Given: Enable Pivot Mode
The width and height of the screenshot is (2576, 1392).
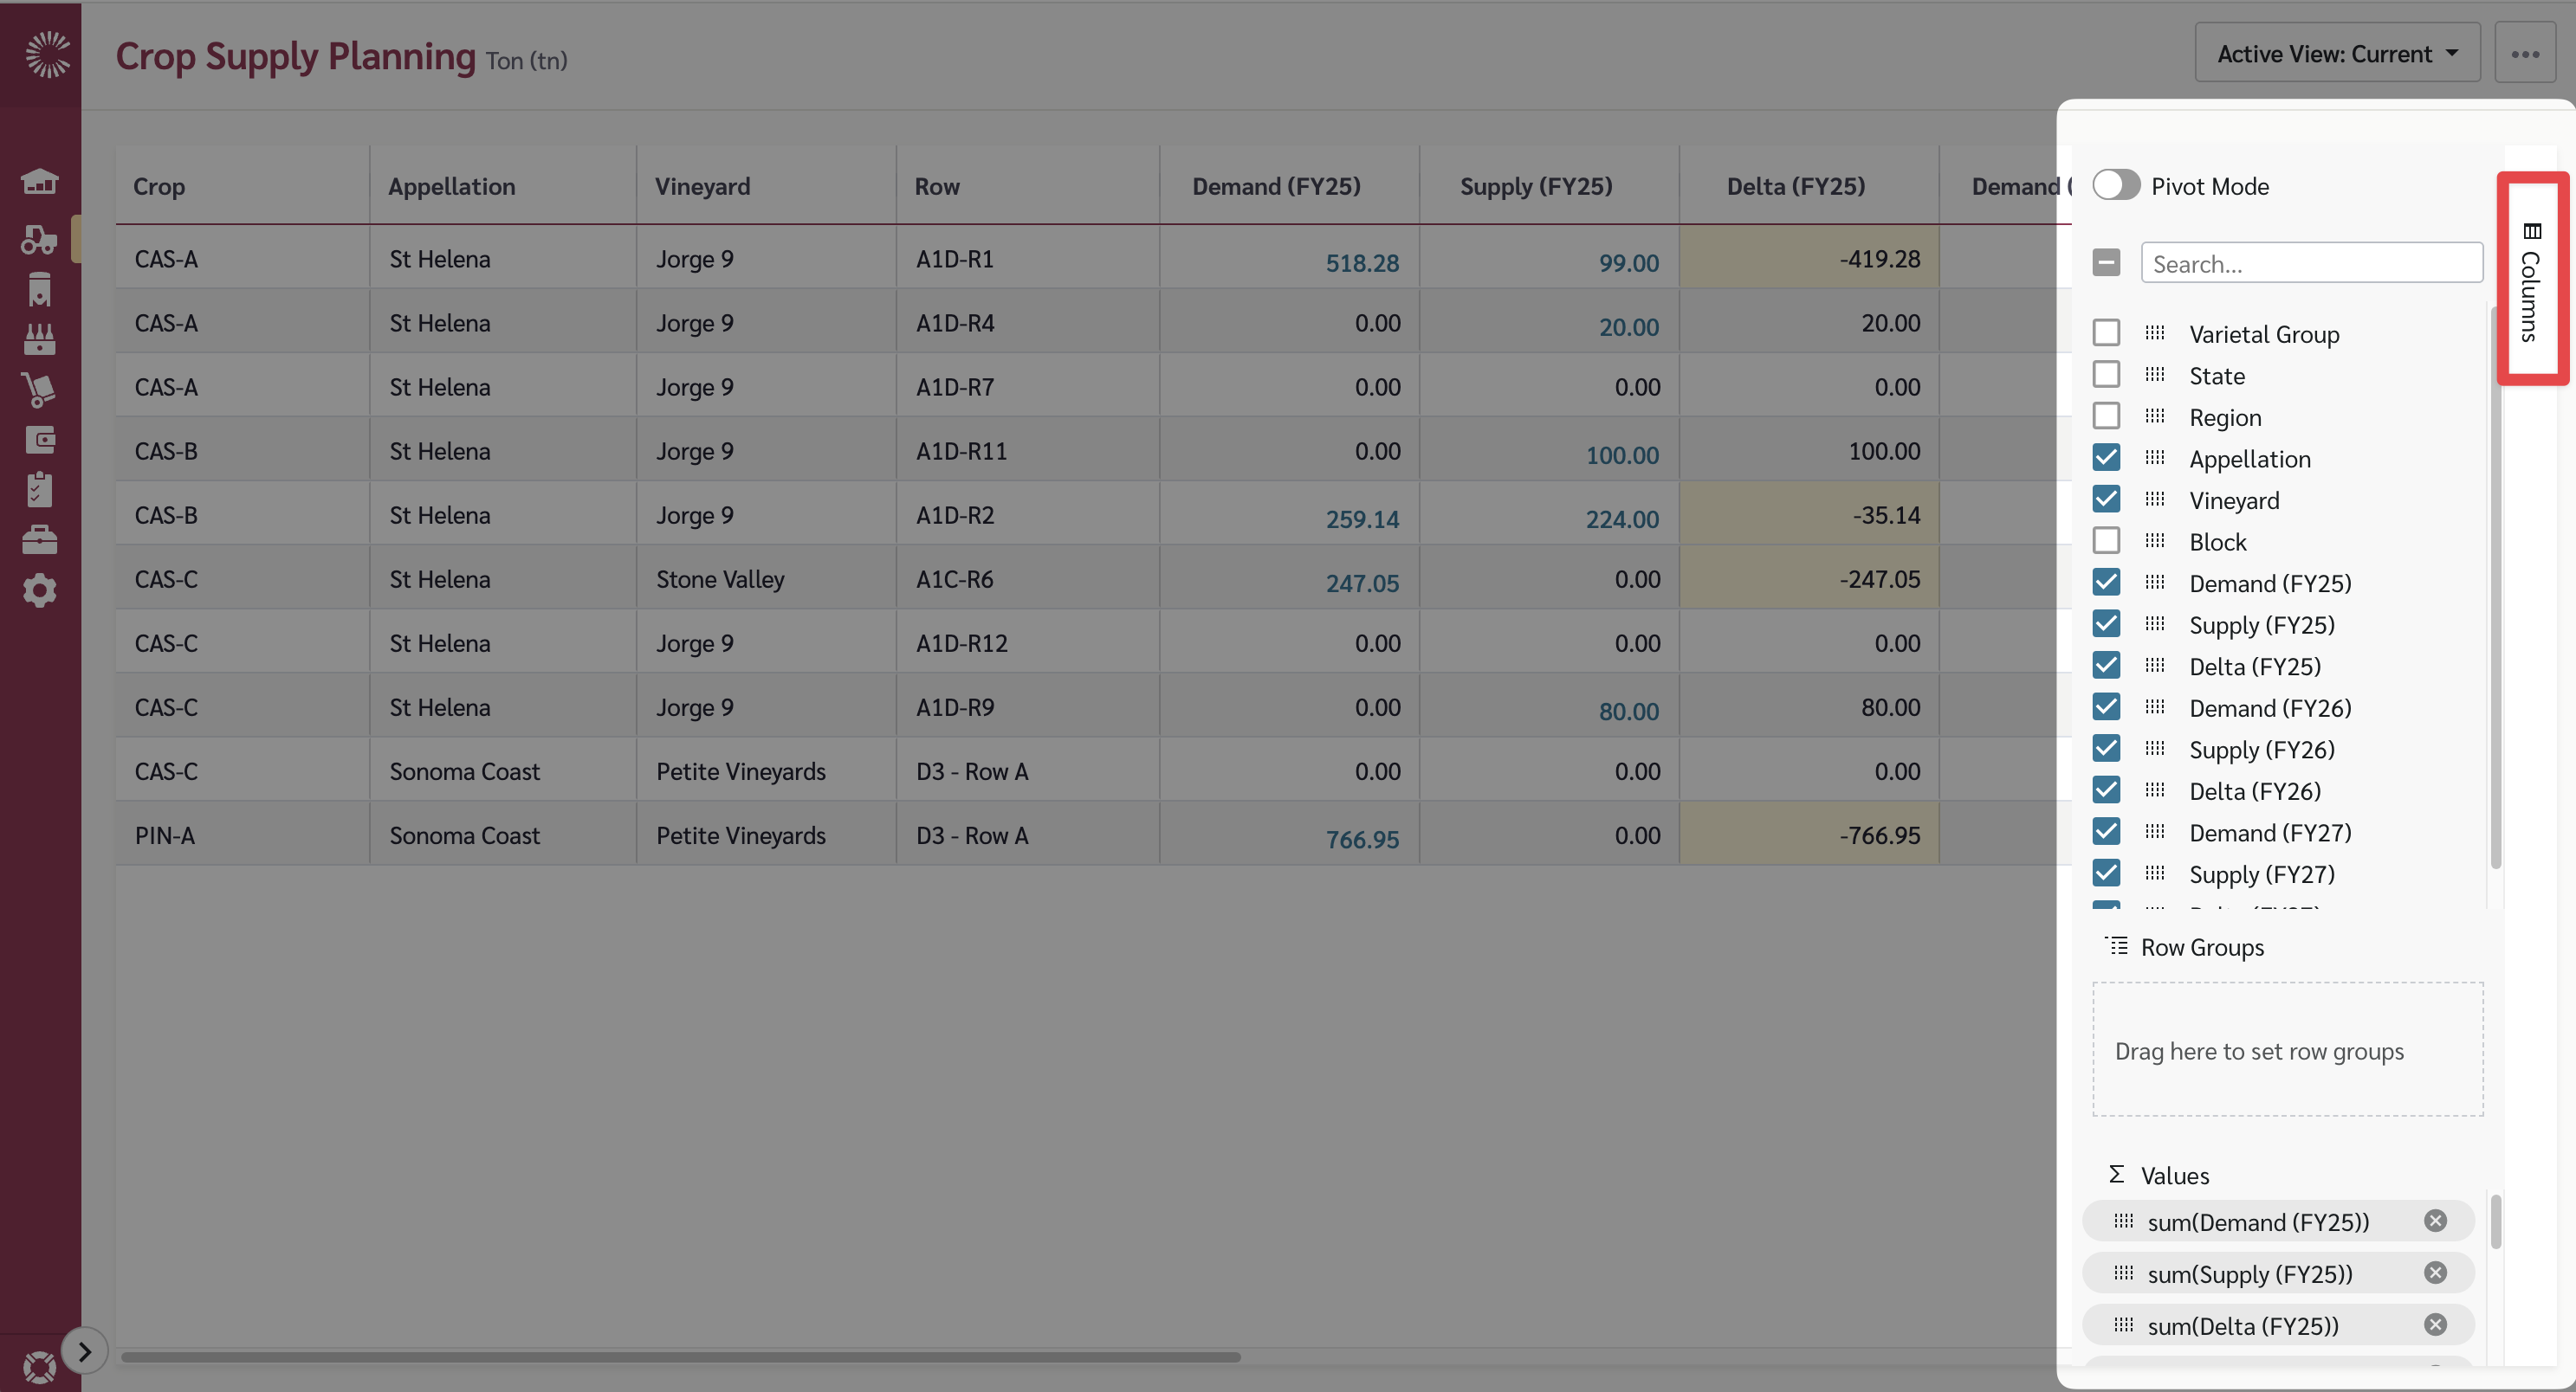Looking at the screenshot, I should (2115, 185).
